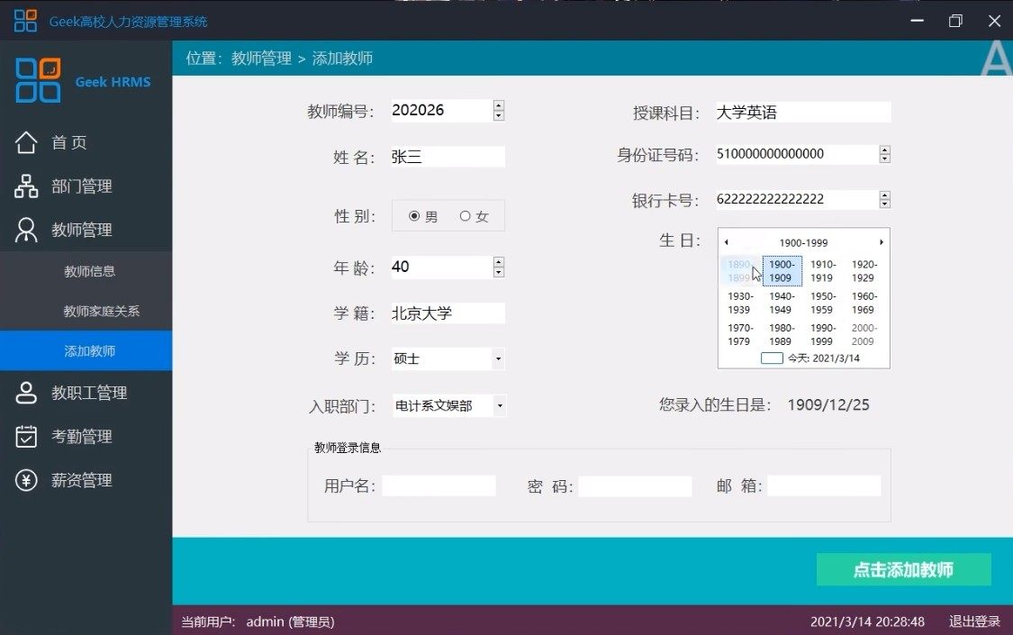
Task: Pick decade 1990-1999 in calendar
Action: point(822,334)
